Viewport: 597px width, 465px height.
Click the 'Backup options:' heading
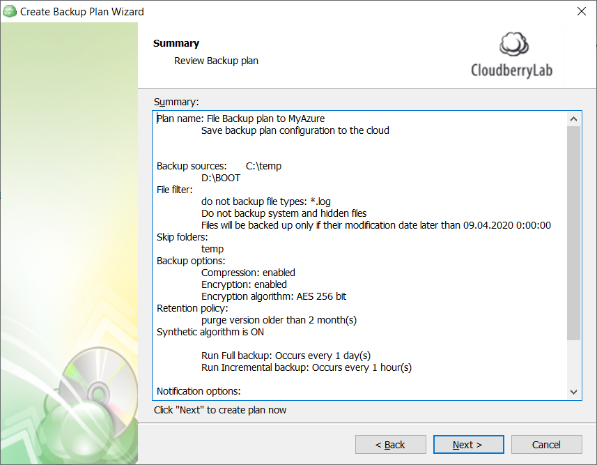(x=191, y=261)
